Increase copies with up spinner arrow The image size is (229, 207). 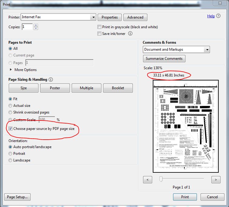pos(36,25)
